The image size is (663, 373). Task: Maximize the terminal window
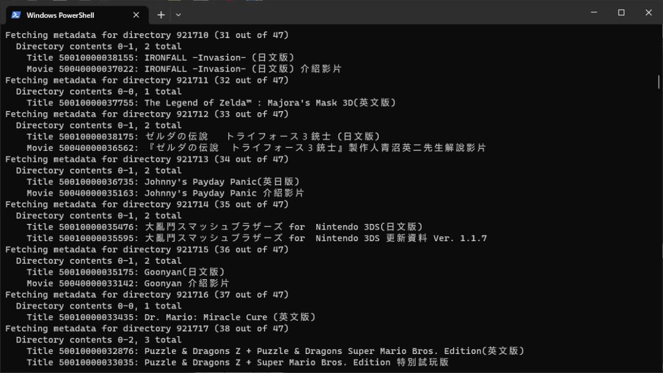tap(621, 12)
